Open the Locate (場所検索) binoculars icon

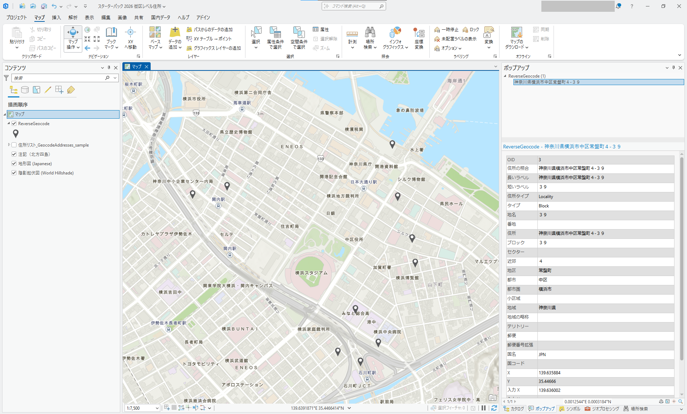click(370, 33)
